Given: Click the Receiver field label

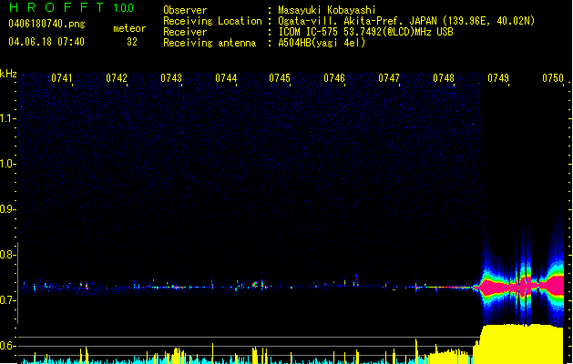Looking at the screenshot, I should point(185,32).
